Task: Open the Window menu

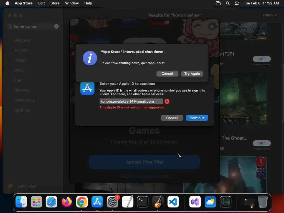Action: point(72,3)
